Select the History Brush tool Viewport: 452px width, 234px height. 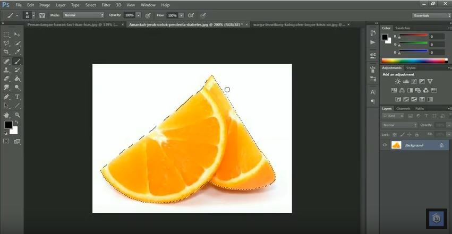[18, 70]
